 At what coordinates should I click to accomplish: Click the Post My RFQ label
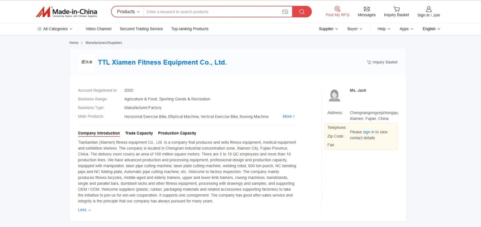point(337,15)
